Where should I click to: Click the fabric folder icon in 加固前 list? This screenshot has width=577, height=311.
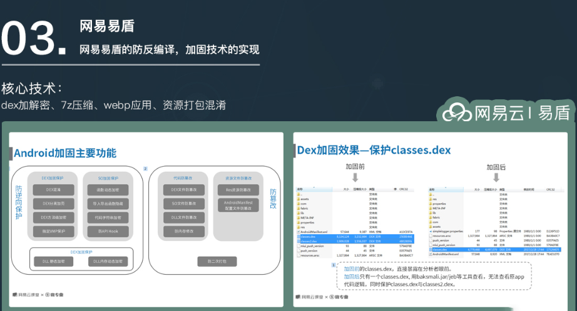[x=299, y=208]
